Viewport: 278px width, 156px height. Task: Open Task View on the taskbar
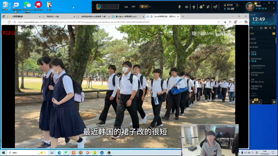52,153
